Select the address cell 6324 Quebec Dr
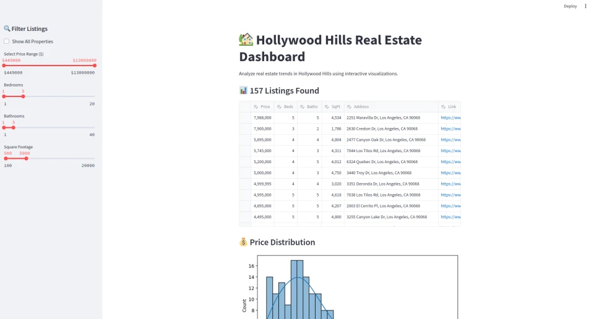594x319 pixels. click(x=391, y=161)
